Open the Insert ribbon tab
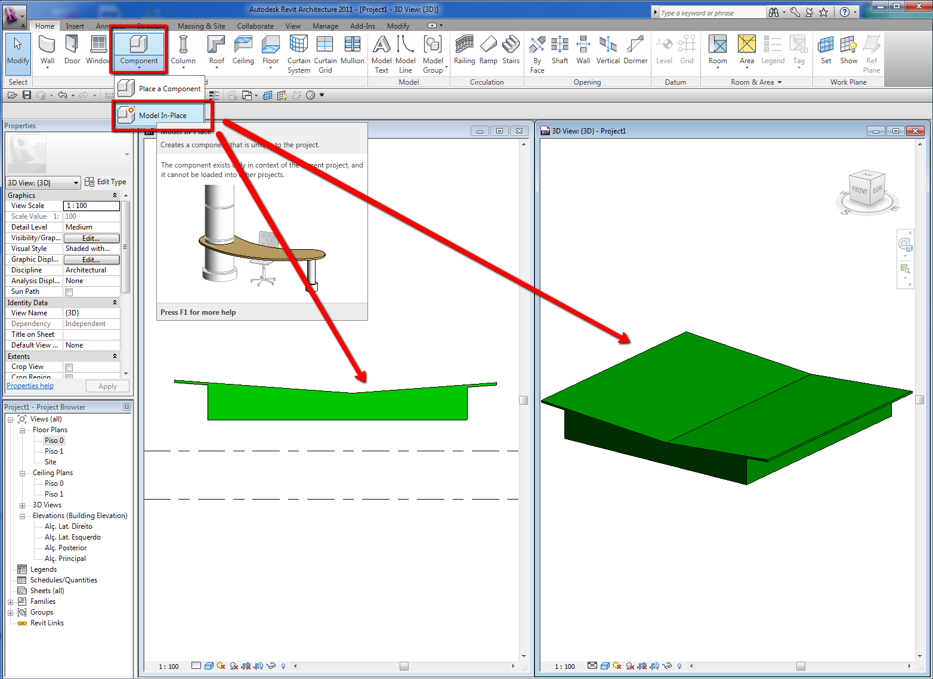The height and width of the screenshot is (679, 933). tap(75, 26)
